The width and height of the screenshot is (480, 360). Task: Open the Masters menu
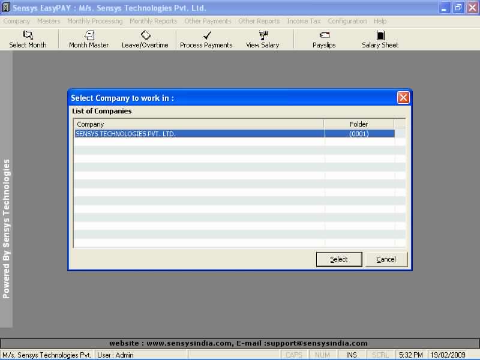49,21
